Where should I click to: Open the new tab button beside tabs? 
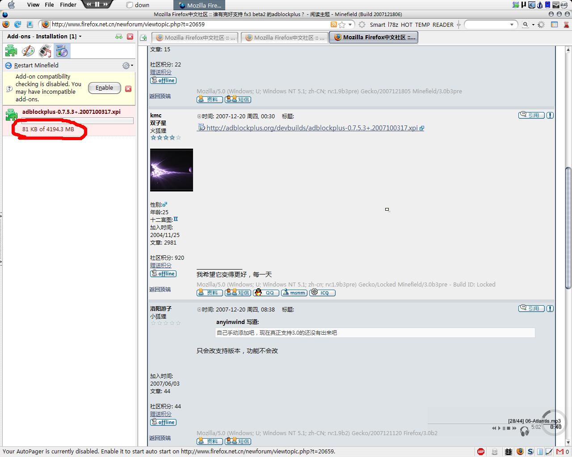143,37
